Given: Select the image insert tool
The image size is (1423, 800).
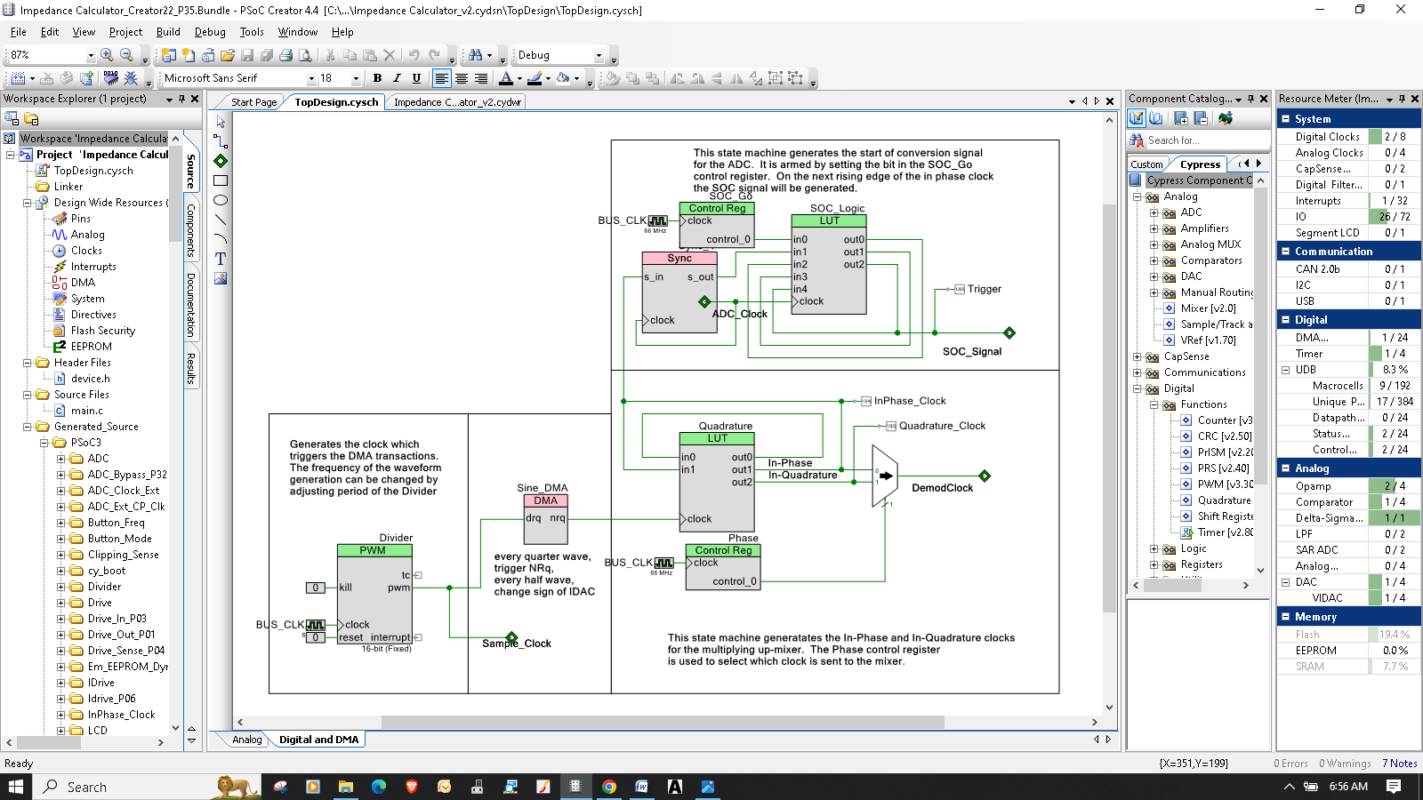Looking at the screenshot, I should point(221,278).
